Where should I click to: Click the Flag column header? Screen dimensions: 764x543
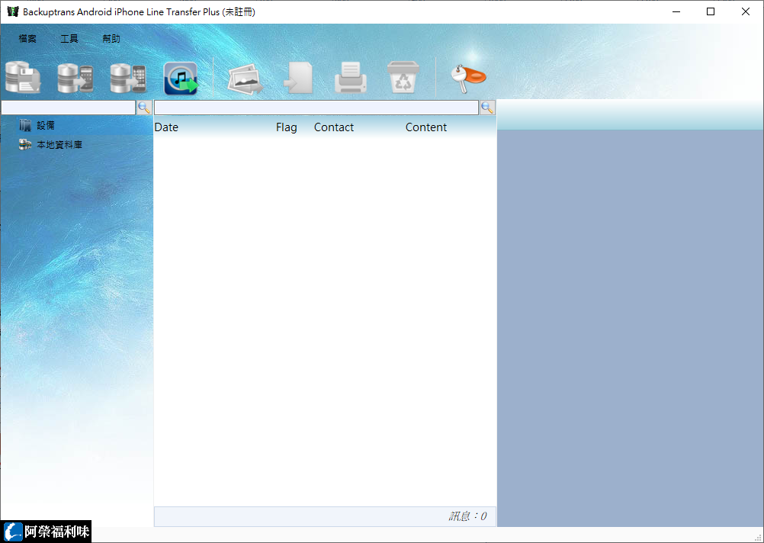287,127
